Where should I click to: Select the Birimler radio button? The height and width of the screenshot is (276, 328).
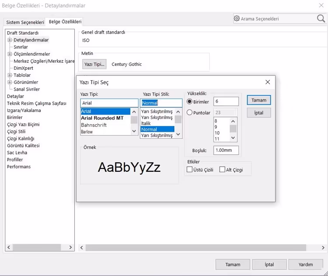[x=190, y=102]
